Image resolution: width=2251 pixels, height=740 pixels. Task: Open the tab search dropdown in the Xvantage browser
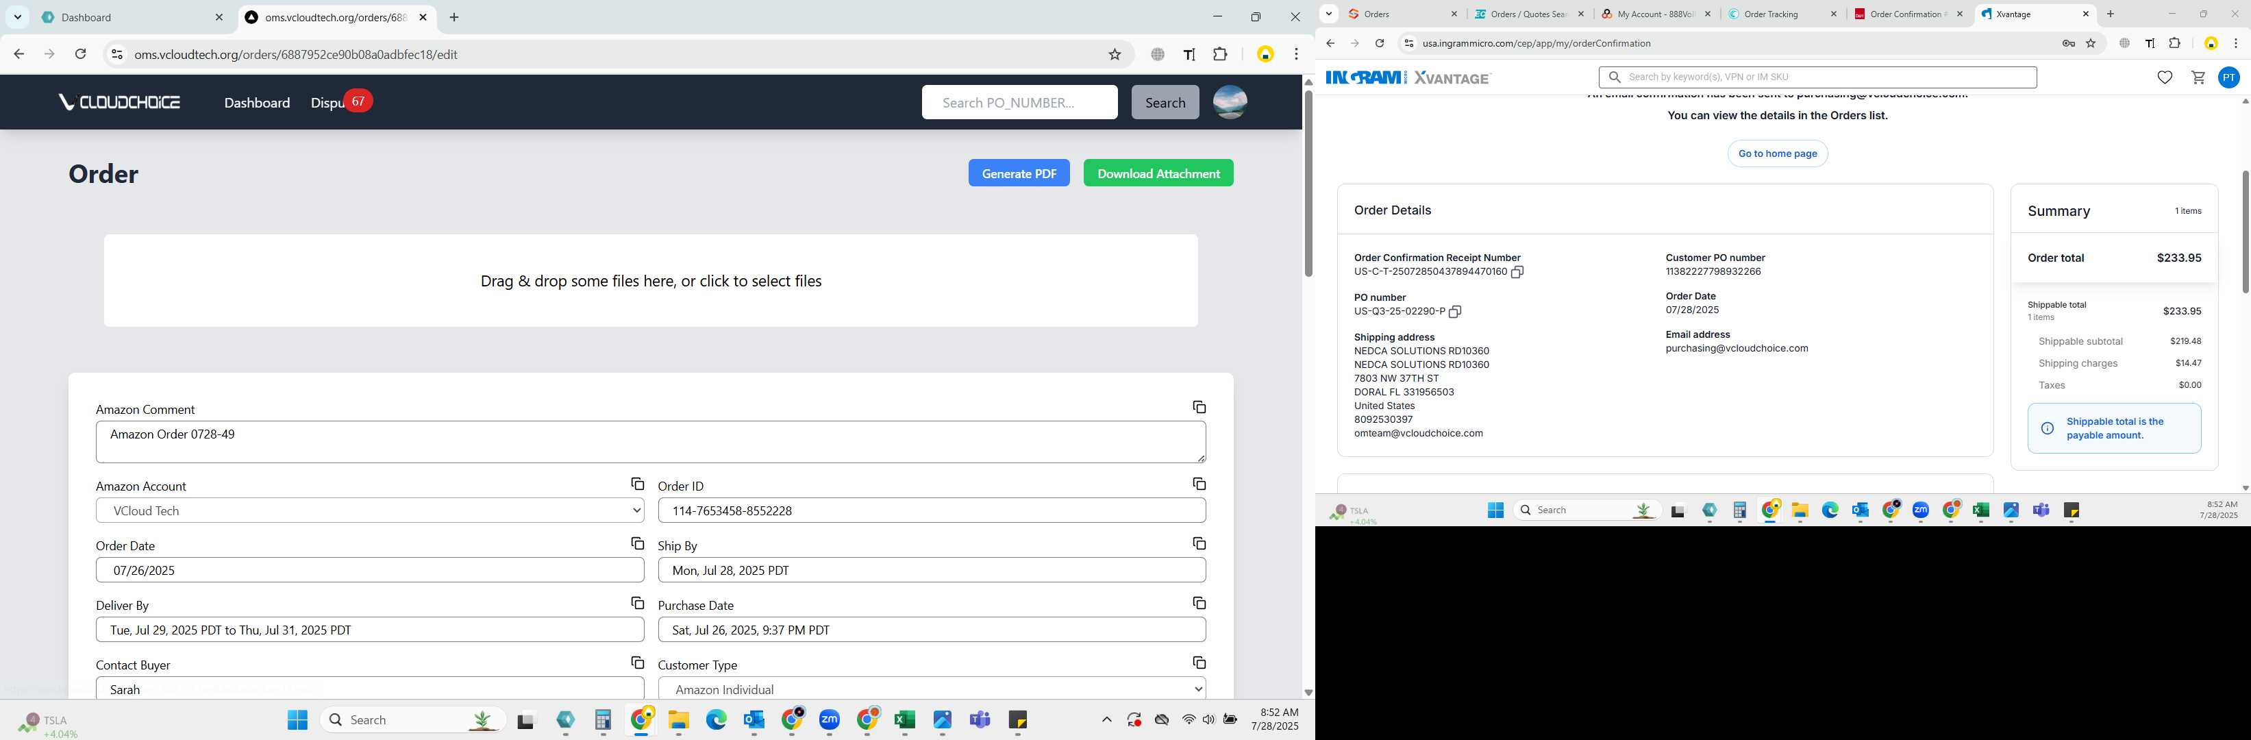tap(1328, 14)
